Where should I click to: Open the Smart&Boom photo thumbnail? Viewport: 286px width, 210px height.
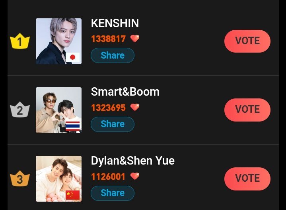(59, 110)
